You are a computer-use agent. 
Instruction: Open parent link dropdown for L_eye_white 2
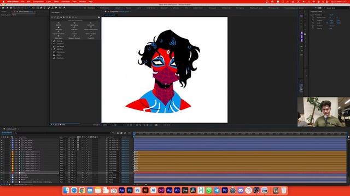tap(114, 140)
